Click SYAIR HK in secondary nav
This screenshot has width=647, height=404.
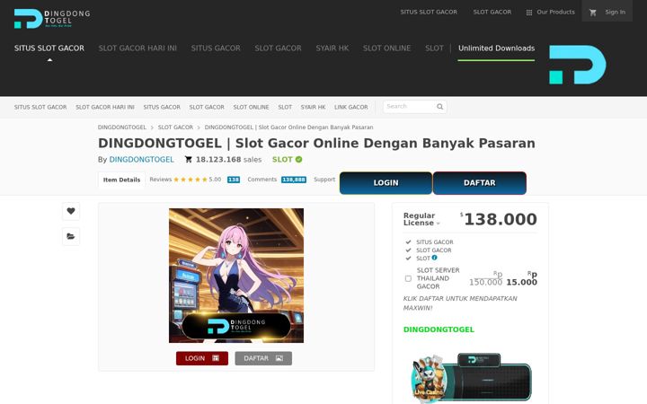click(x=314, y=107)
